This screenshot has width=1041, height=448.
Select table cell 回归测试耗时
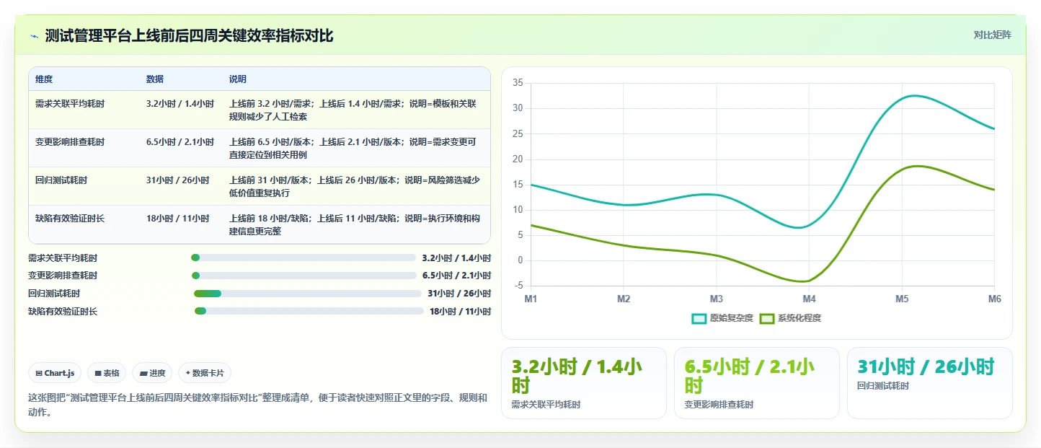61,180
